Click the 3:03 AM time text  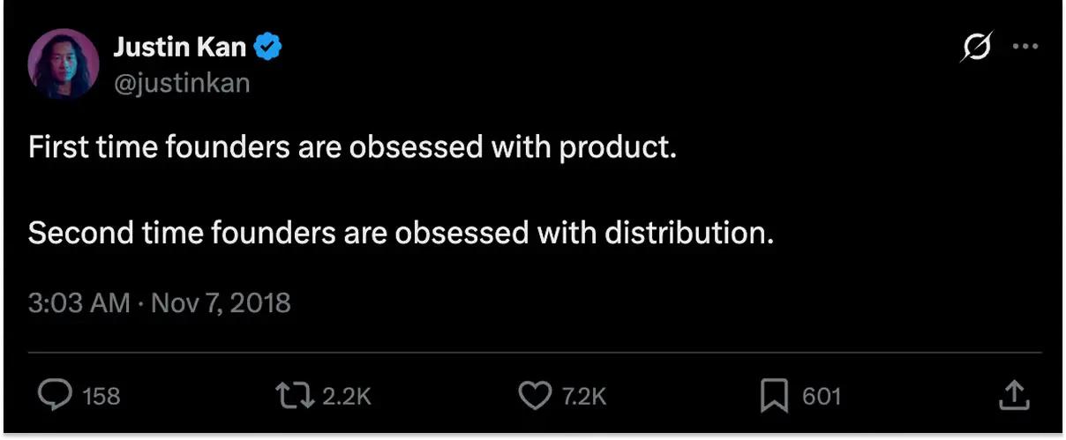(x=79, y=303)
